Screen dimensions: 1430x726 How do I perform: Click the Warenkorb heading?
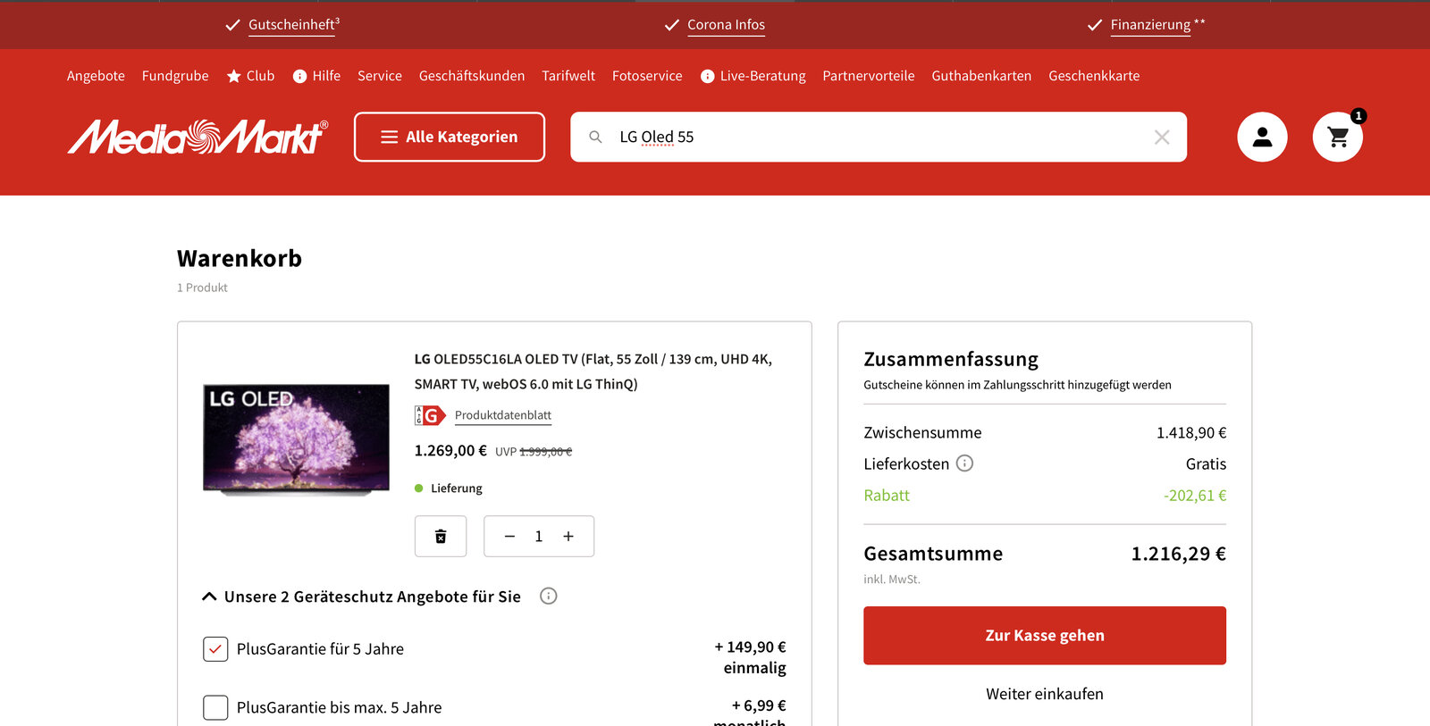click(240, 258)
